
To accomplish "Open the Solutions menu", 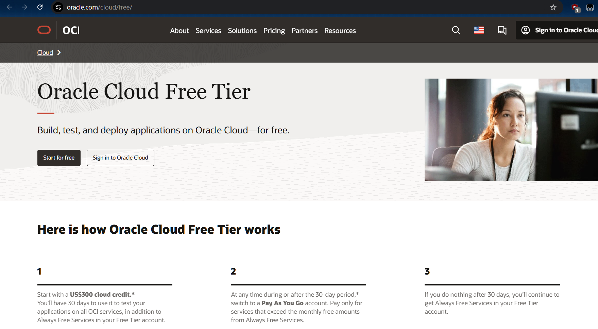I will (242, 31).
